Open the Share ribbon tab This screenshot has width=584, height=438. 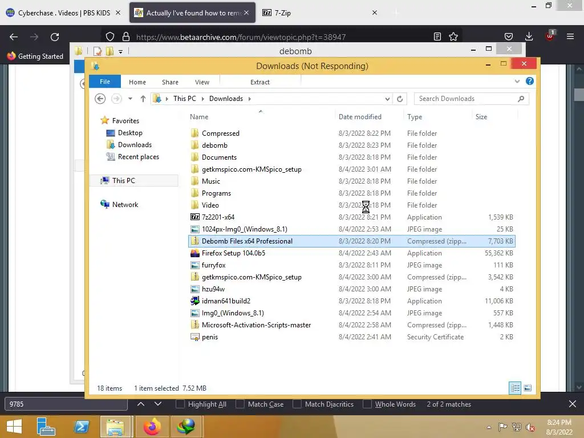170,82
